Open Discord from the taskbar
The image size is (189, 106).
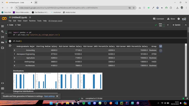(94, 103)
